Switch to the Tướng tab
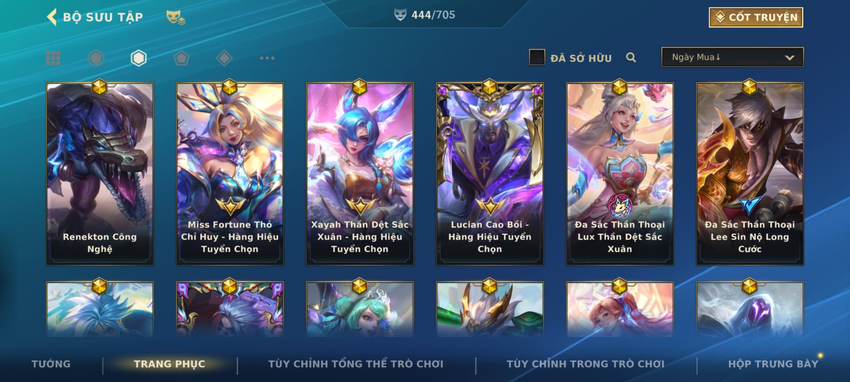 51,364
